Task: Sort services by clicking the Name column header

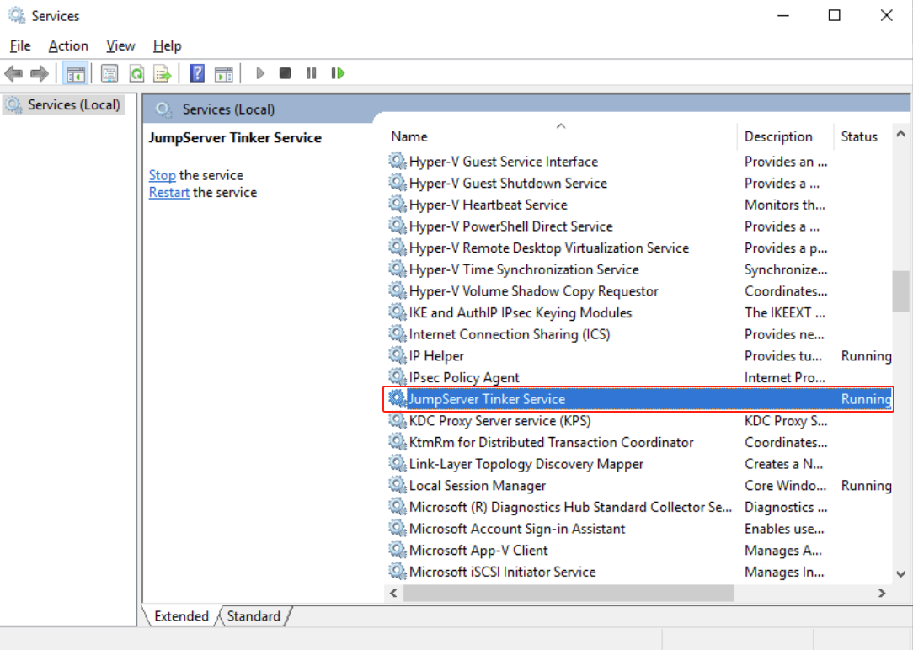Action: [x=408, y=136]
